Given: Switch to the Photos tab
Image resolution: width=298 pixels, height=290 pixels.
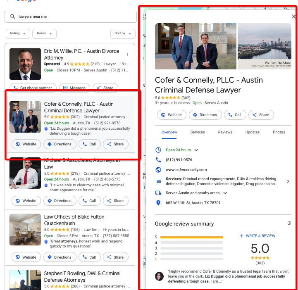Looking at the screenshot, I should [279, 132].
